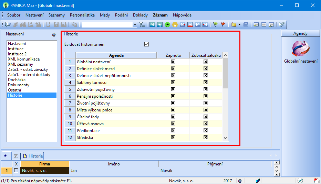Select XML komunikace in settings list
The width and height of the screenshot is (321, 184).
(24, 59)
